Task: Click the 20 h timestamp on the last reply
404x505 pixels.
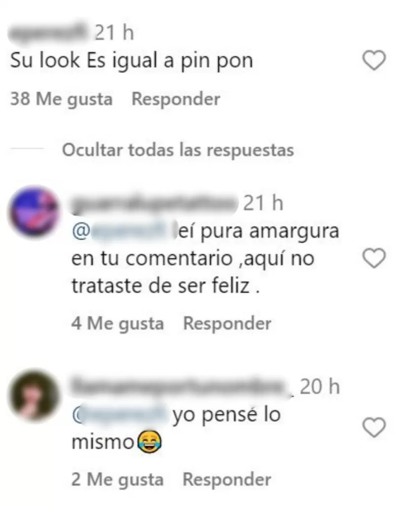Action: click(x=320, y=386)
